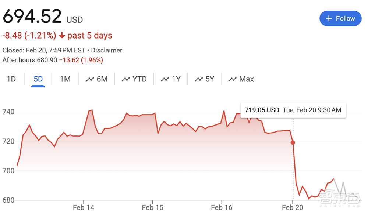The height and width of the screenshot is (214, 368).
Task: Click the Feb 14 axis label
Action: (84, 207)
